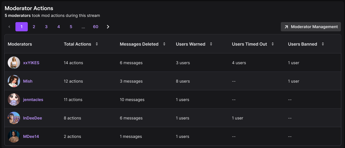Go to previous page chevron
This screenshot has width=345, height=148.
[9, 27]
